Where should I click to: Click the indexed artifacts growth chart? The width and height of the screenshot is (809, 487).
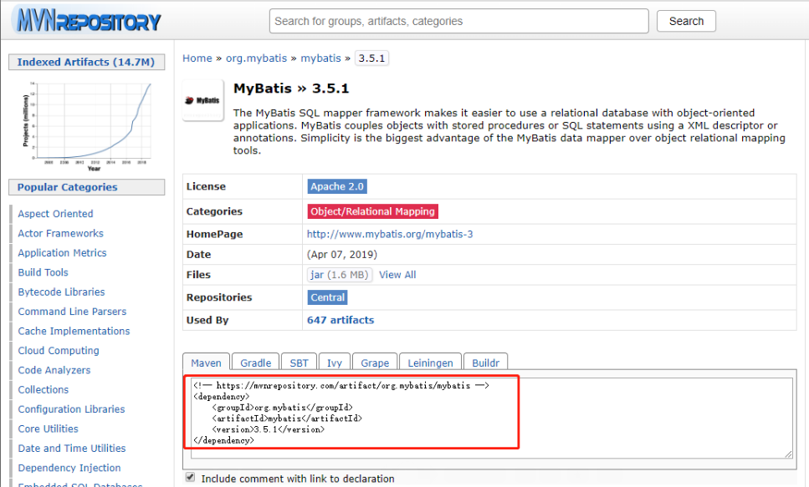(x=87, y=125)
